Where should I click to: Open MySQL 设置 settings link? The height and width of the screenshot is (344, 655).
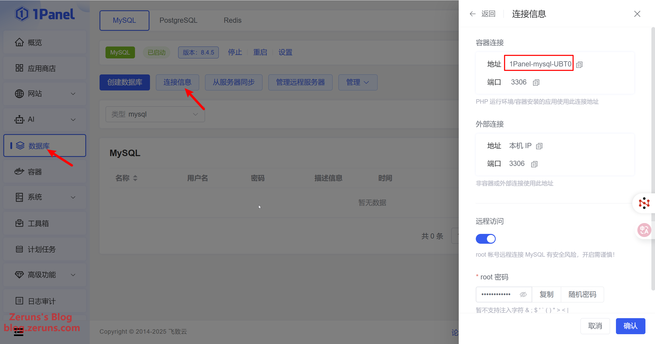coord(285,52)
